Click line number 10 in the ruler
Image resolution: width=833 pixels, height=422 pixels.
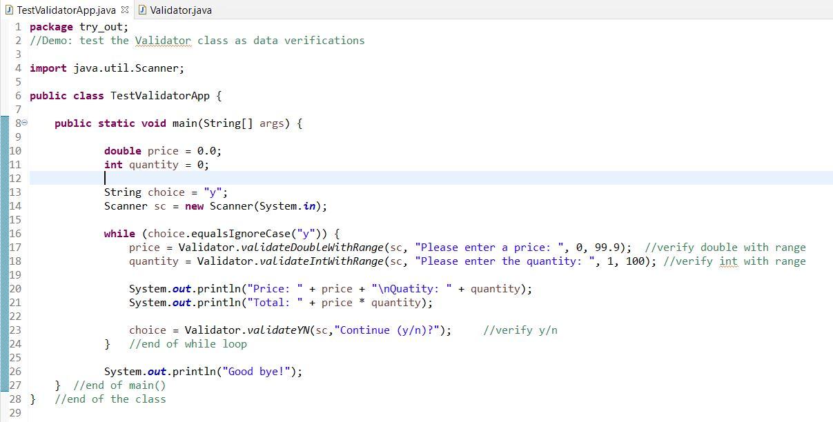(x=17, y=150)
